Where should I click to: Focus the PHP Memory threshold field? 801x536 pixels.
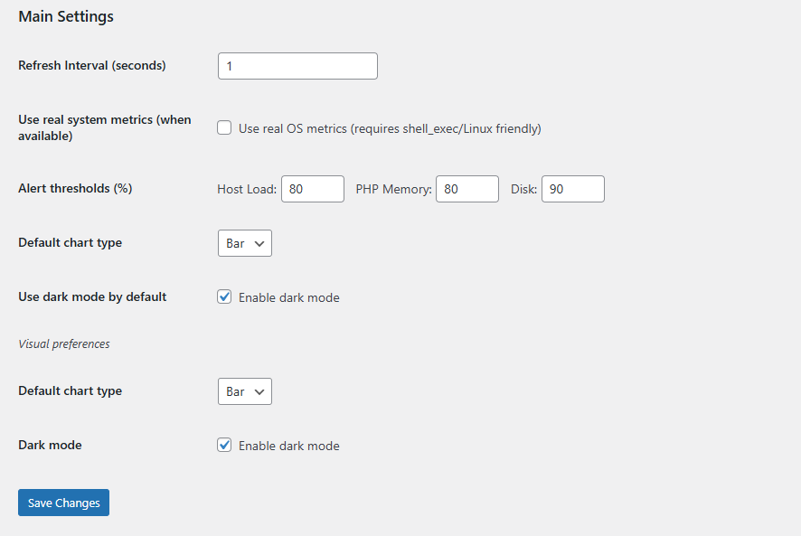click(467, 189)
